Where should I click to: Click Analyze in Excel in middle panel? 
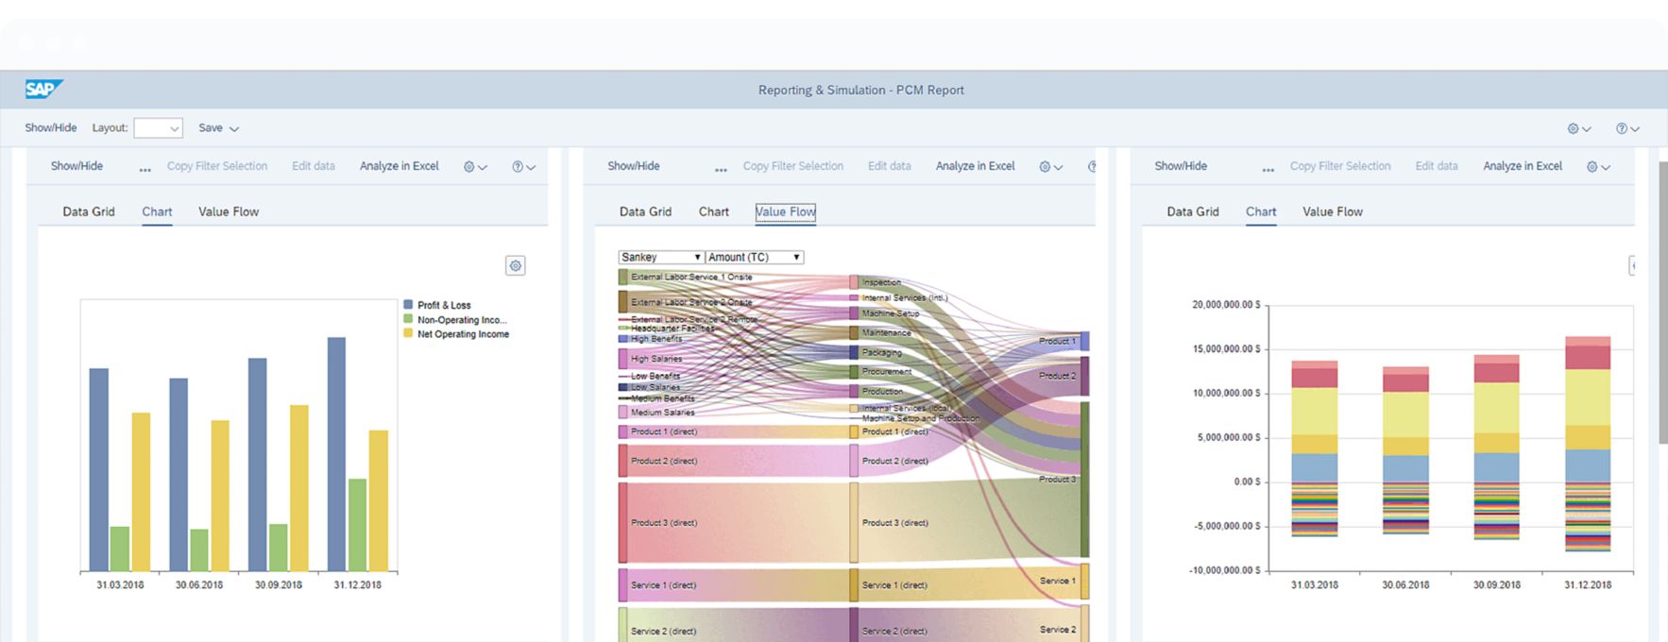click(975, 166)
